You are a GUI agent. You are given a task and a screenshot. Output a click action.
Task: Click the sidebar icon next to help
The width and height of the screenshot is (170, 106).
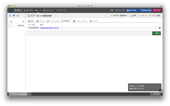[x=18, y=16]
